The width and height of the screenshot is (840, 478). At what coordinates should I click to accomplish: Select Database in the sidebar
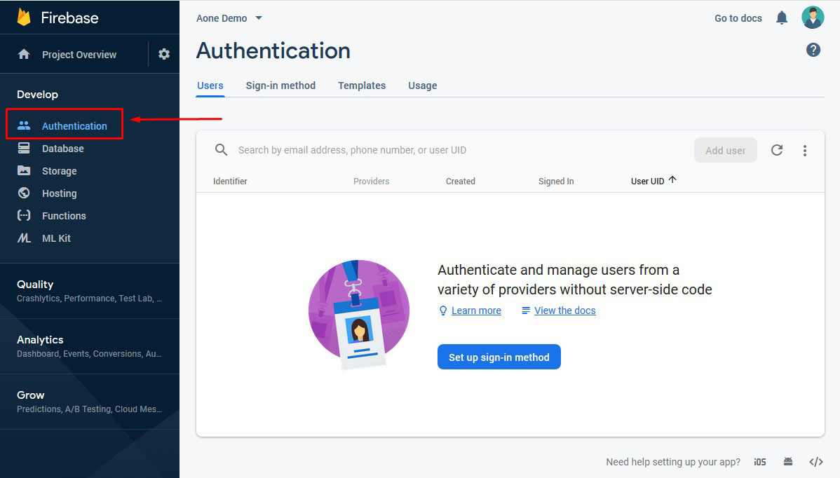tap(62, 149)
